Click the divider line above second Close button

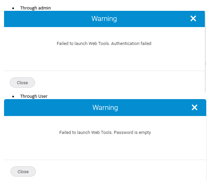tap(105, 160)
